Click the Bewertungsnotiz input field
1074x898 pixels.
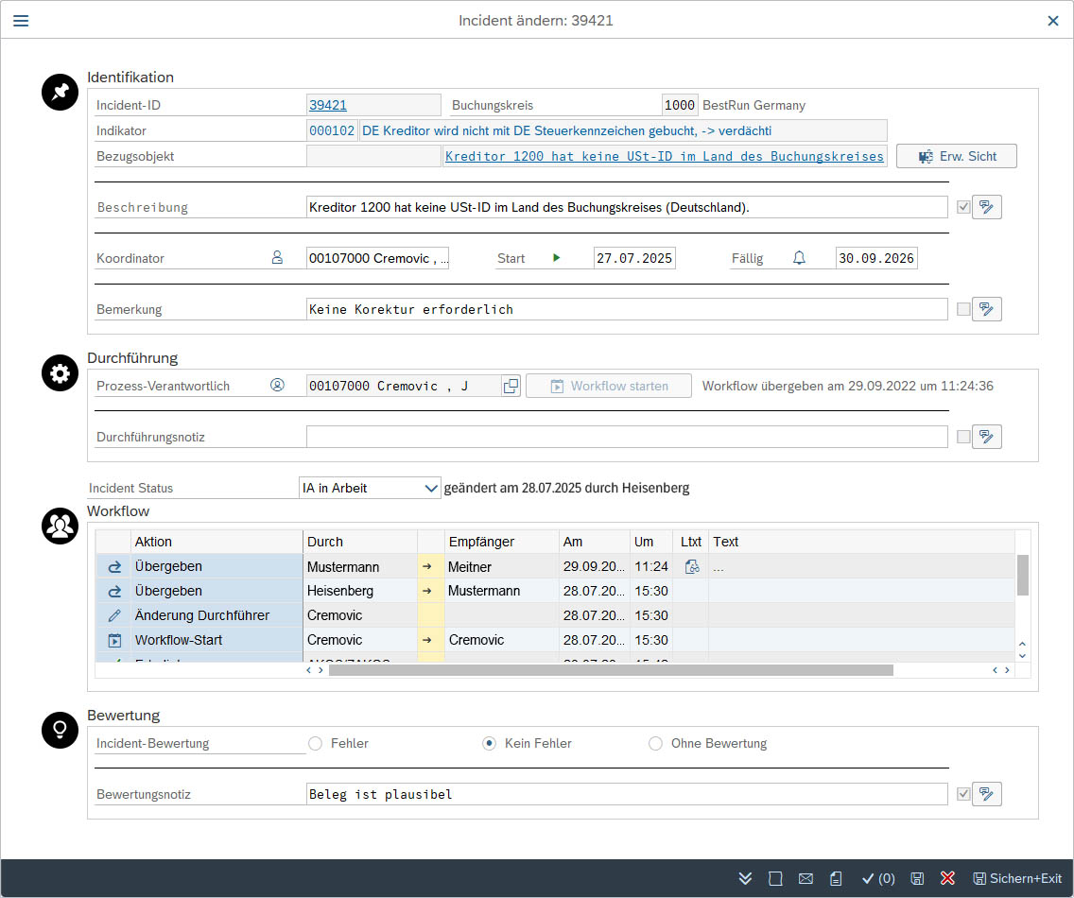tap(627, 794)
